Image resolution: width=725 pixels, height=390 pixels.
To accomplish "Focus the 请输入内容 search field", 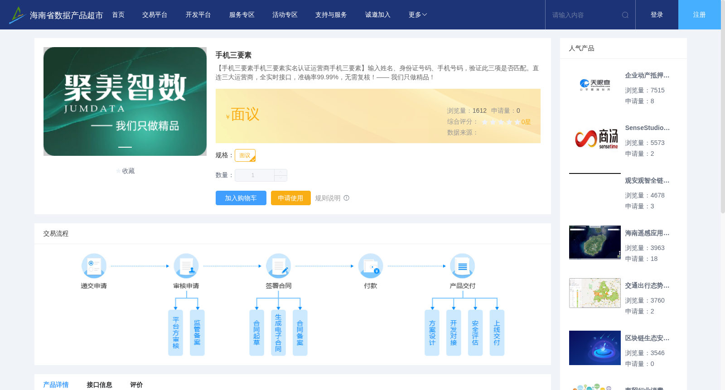I will [x=585, y=15].
